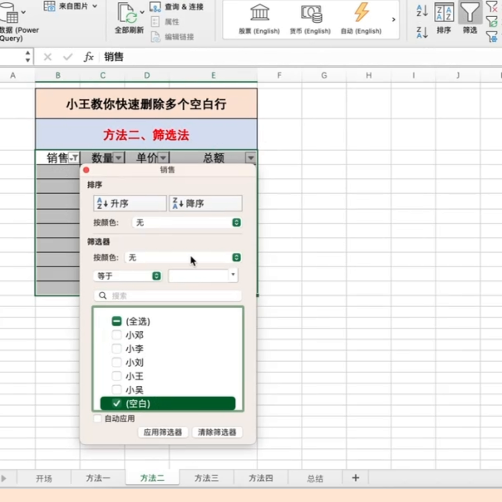Click the Cancel X icon in the formula bar
Viewport: 502px width, 502px height.
48,57
